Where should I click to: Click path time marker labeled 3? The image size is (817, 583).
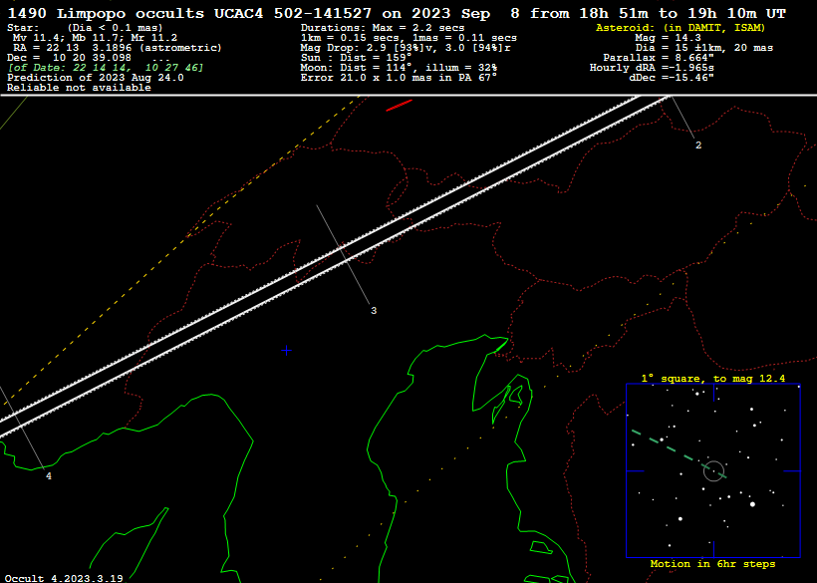point(374,311)
